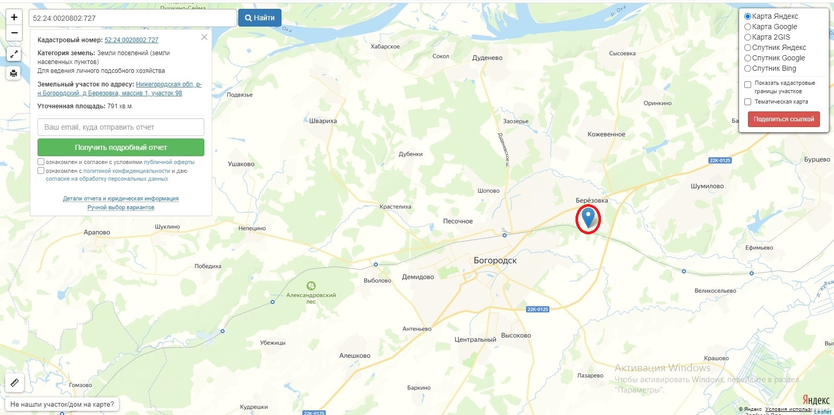834x415 pixels.
Task: Enable Тематическая карта checkbox
Action: click(x=747, y=102)
